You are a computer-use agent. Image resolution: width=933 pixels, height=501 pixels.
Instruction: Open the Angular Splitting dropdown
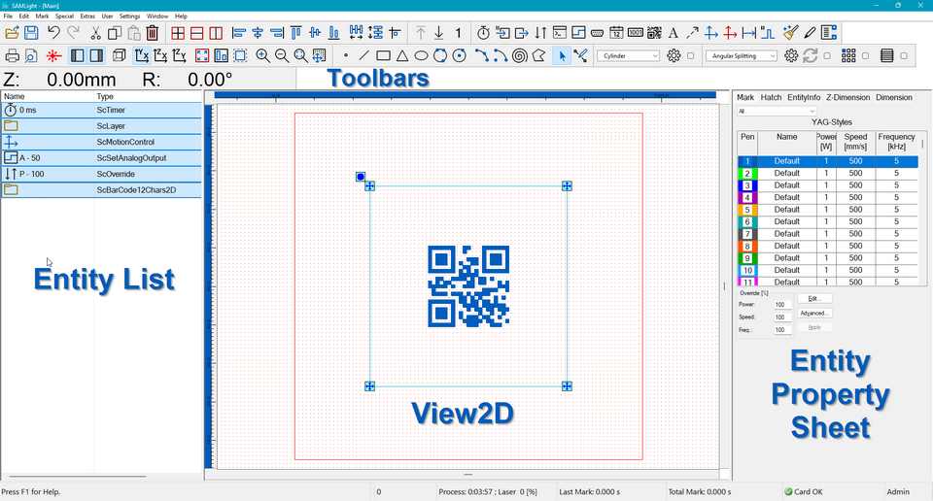click(x=742, y=56)
